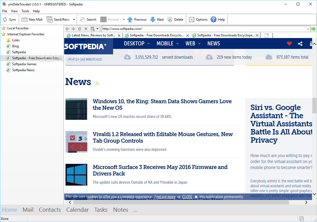Image resolution: width=317 pixels, height=222 pixels.
Task: Switch to the Tasks section
Action: (101, 210)
